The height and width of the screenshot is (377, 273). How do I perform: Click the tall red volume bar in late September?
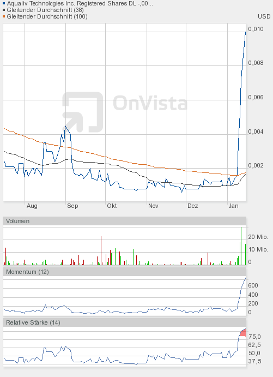point(101,250)
